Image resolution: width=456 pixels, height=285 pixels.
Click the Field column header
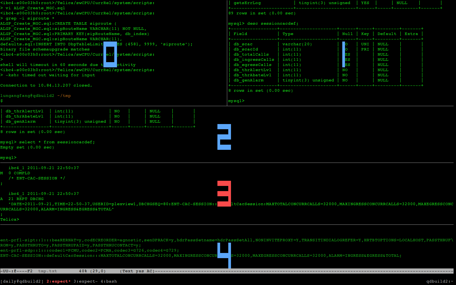tap(240, 34)
